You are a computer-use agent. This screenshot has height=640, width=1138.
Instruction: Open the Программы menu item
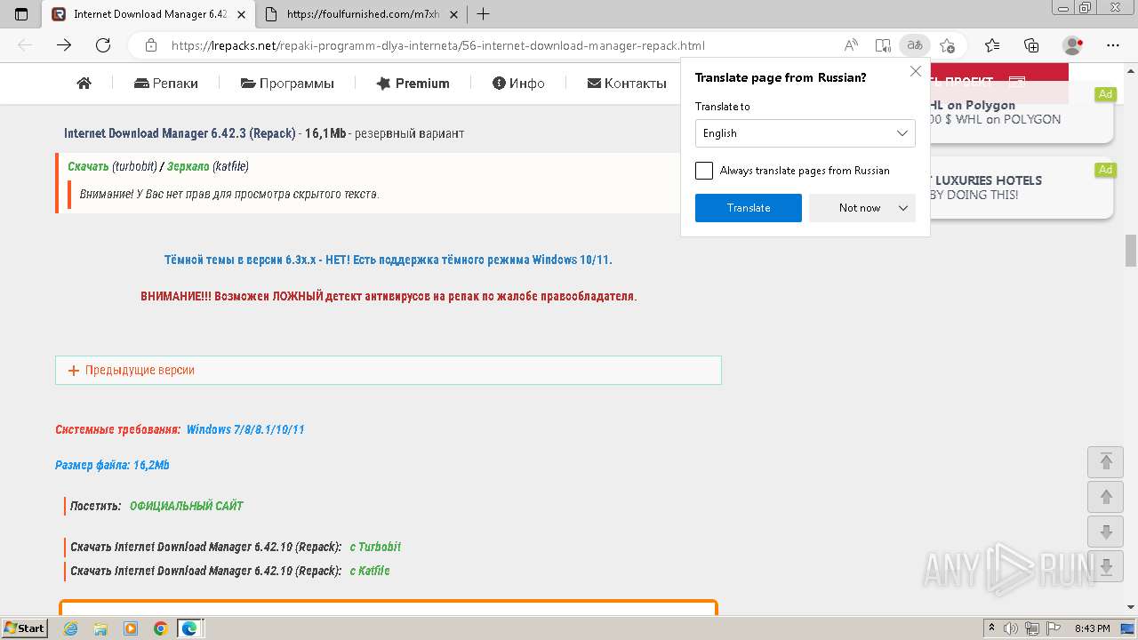pyautogui.click(x=287, y=83)
